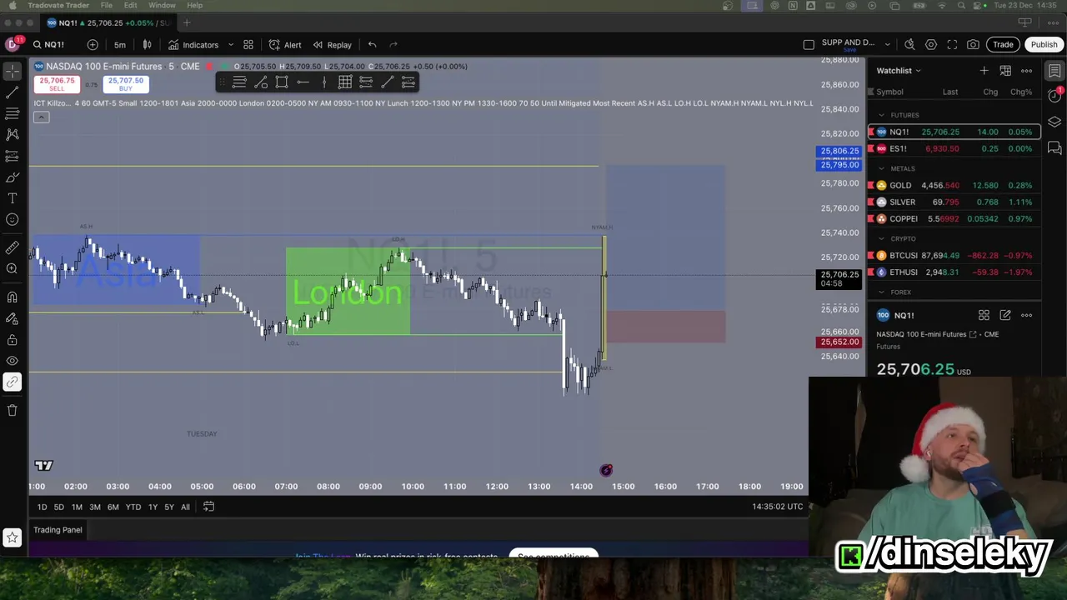This screenshot has width=1067, height=600.
Task: Select the crosshair cursor tool
Action: tap(13, 70)
